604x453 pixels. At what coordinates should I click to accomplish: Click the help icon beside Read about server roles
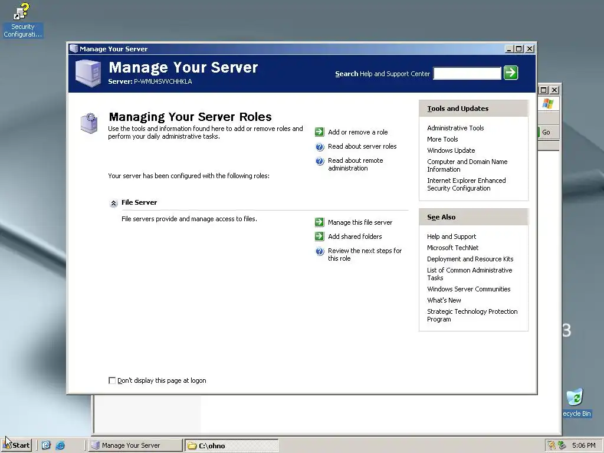[x=320, y=146]
